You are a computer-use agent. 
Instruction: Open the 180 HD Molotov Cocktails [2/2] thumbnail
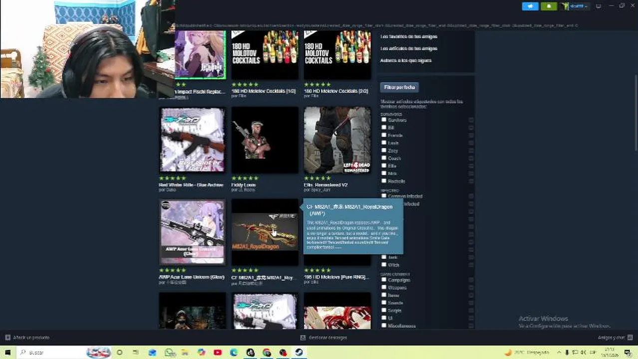(x=337, y=54)
